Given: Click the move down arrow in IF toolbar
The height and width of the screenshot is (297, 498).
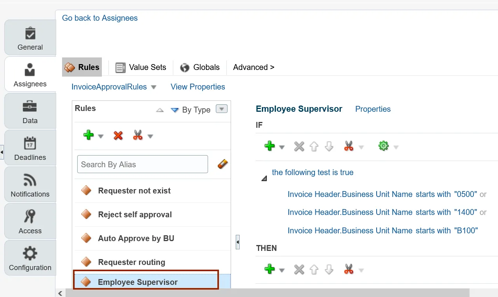Looking at the screenshot, I should 329,147.
